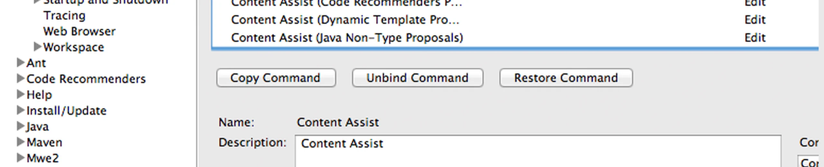Select Content Assist (Java Non-Type Proposals) row
This screenshot has width=824, height=167.
[x=347, y=38]
